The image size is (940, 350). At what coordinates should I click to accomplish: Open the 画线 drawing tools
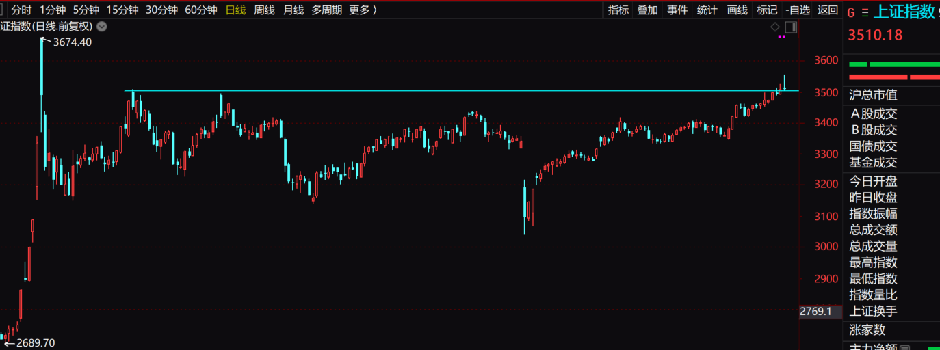737,10
